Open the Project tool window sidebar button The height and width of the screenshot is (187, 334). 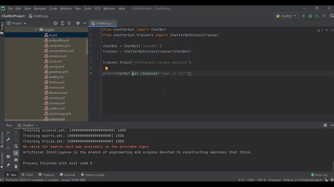pos(2,28)
